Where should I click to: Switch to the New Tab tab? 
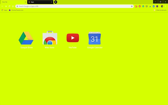click(13, 2)
